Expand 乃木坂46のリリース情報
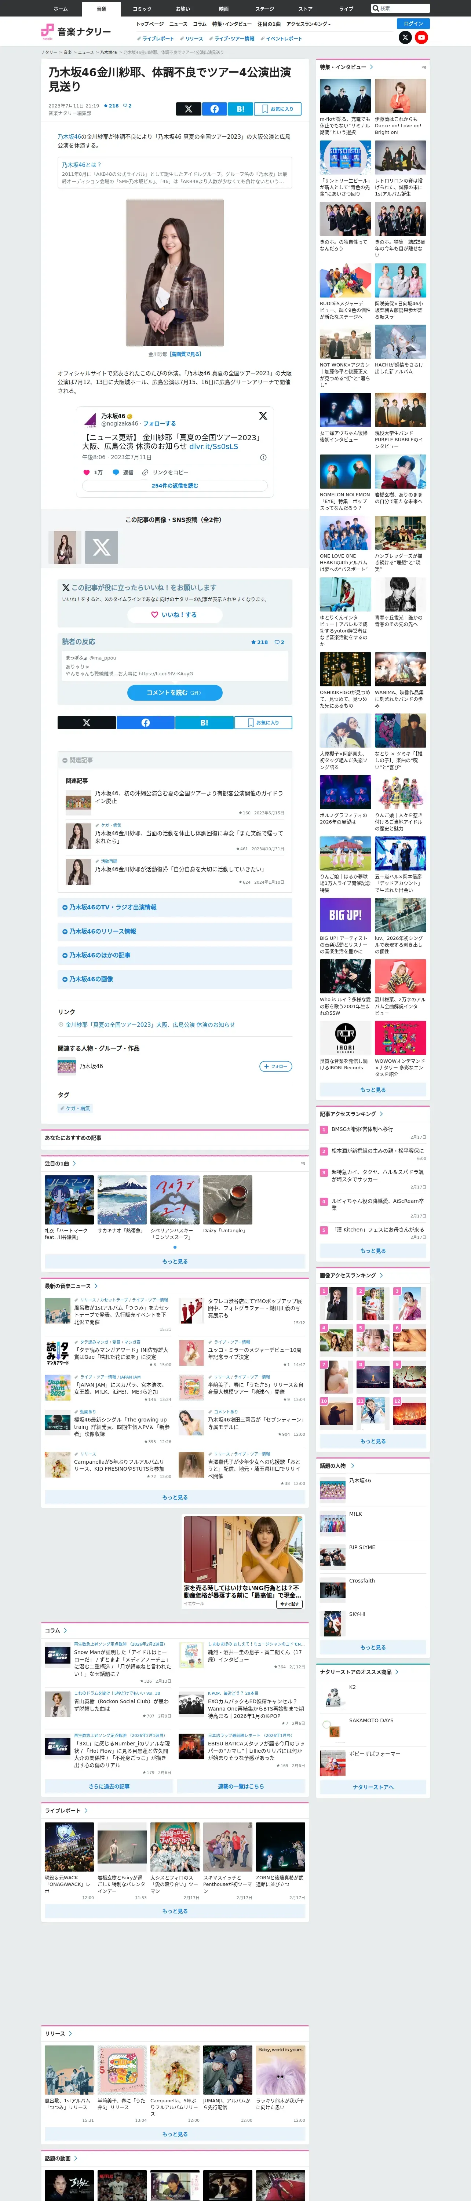Image resolution: width=471 pixels, height=2201 pixels. [174, 931]
